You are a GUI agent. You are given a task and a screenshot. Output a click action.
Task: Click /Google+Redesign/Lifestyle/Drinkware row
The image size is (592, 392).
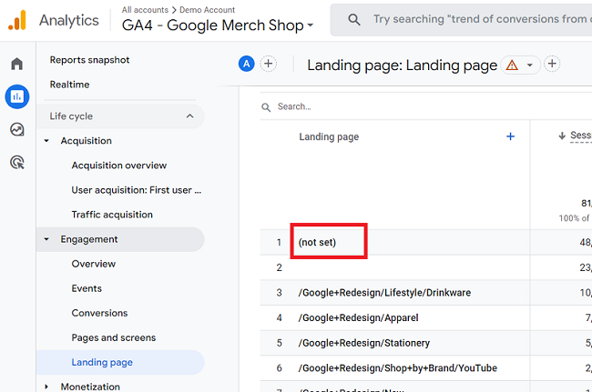(426, 293)
